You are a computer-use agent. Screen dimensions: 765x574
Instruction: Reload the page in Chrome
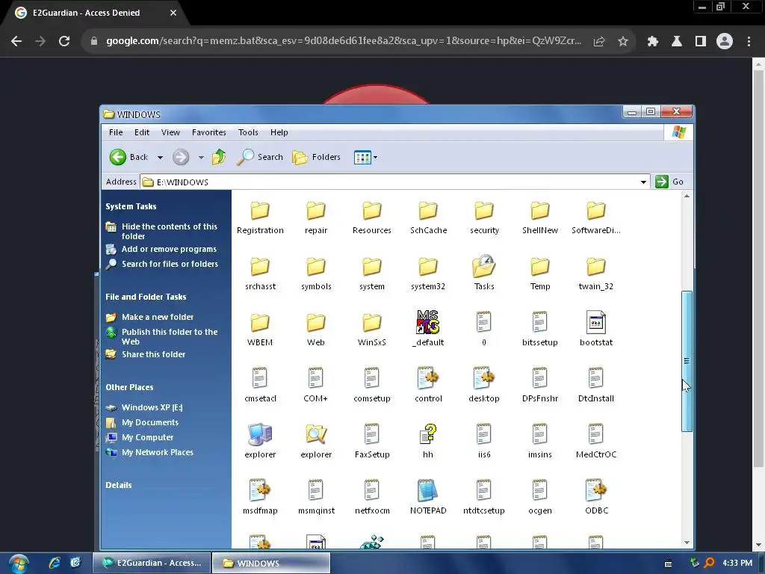(64, 41)
